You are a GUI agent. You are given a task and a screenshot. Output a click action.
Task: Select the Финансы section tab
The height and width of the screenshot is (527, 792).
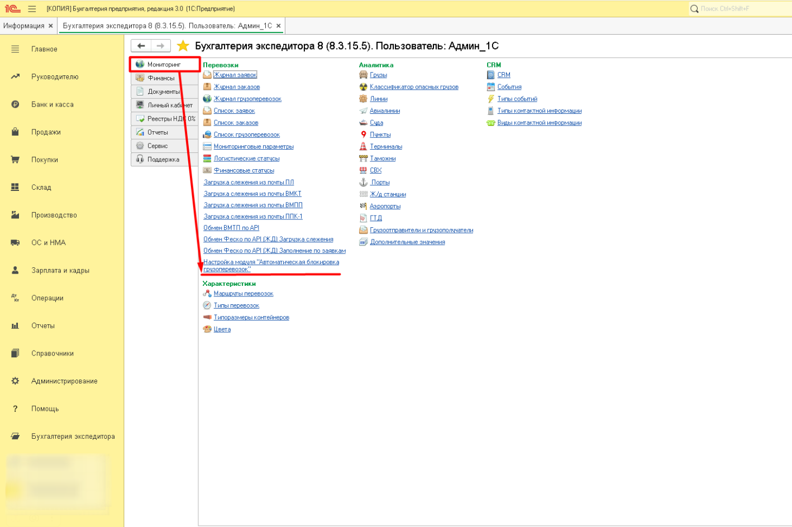coord(161,78)
